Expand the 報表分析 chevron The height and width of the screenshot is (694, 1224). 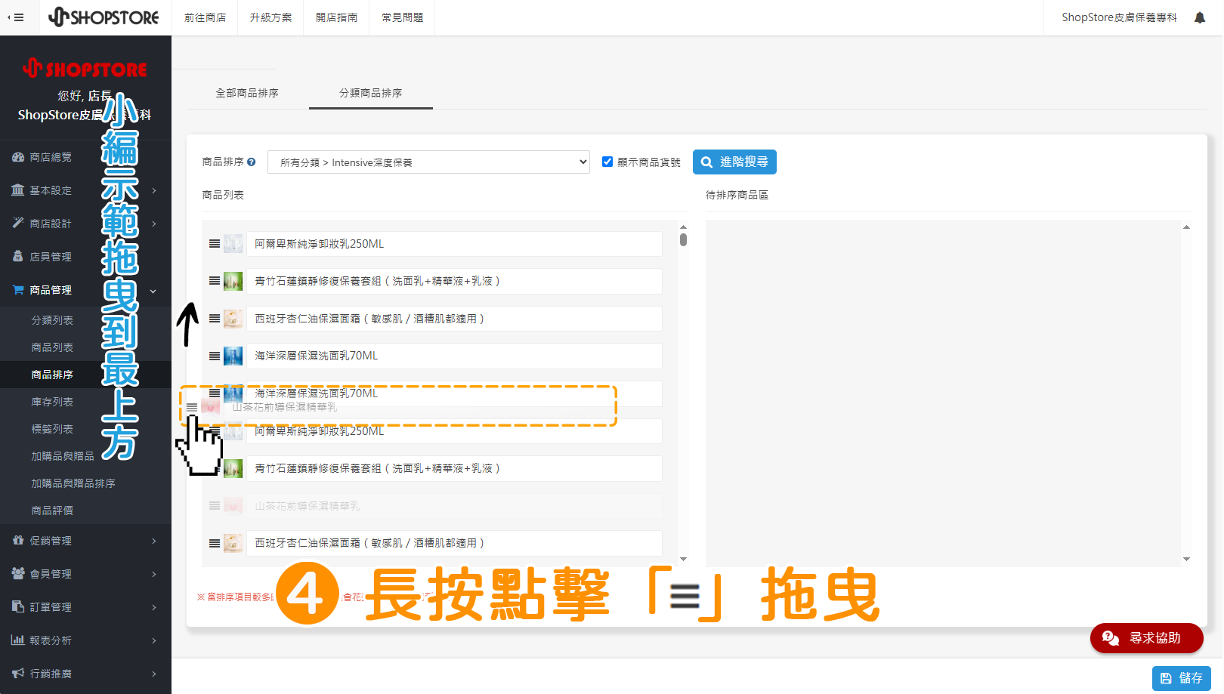click(154, 640)
